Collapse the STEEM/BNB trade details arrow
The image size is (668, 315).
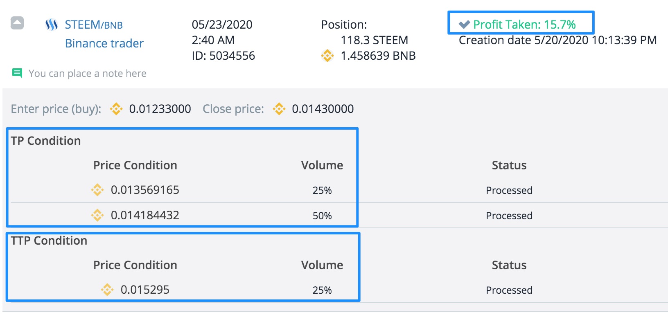pyautogui.click(x=17, y=23)
